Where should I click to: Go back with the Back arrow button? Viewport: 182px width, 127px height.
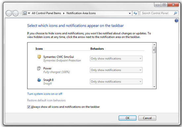pos(9,13)
